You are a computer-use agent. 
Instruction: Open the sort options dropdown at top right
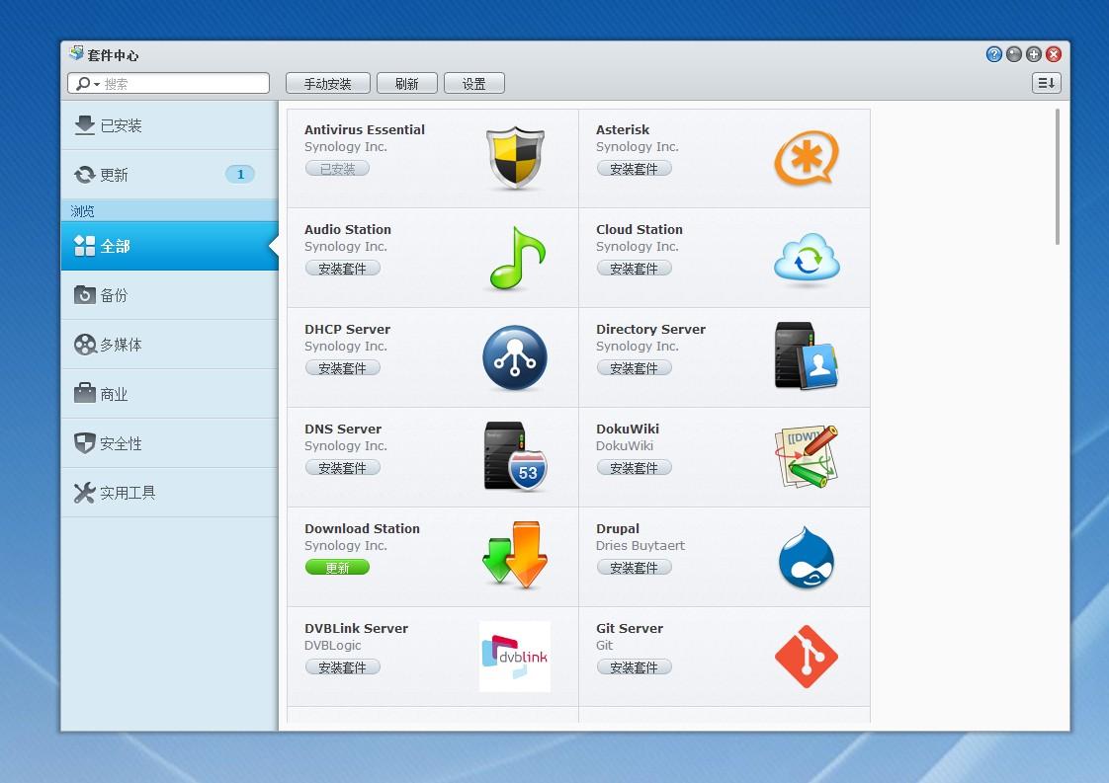[1046, 83]
